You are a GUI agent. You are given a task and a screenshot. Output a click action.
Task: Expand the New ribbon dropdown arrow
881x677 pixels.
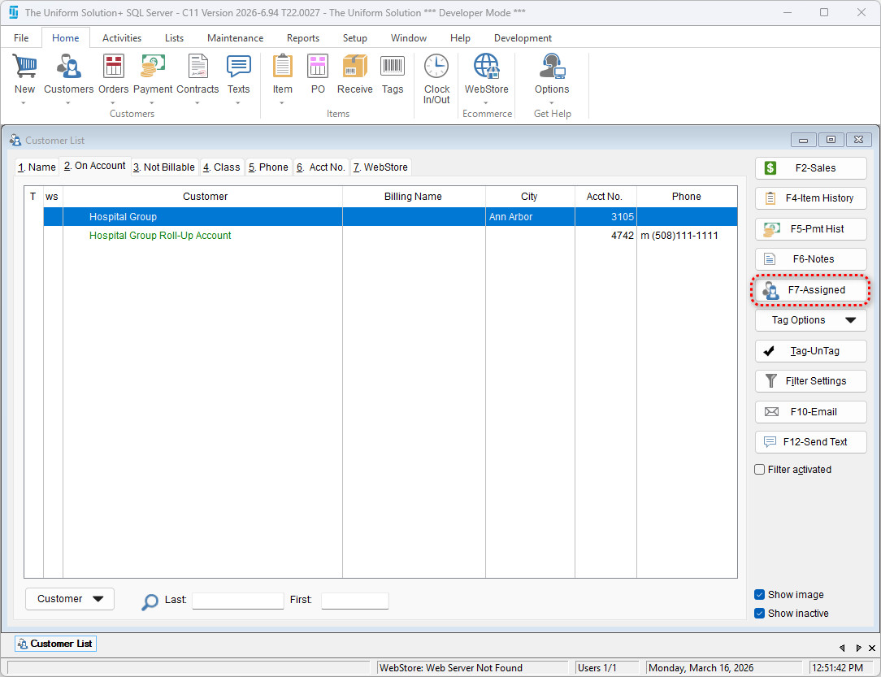(x=24, y=103)
